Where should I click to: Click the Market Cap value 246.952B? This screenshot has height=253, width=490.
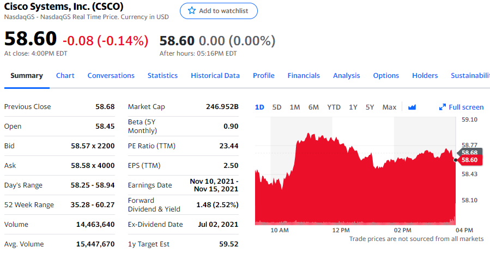coord(222,107)
